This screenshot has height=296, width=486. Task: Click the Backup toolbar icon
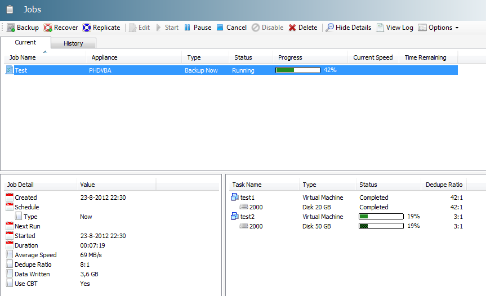tap(11, 28)
